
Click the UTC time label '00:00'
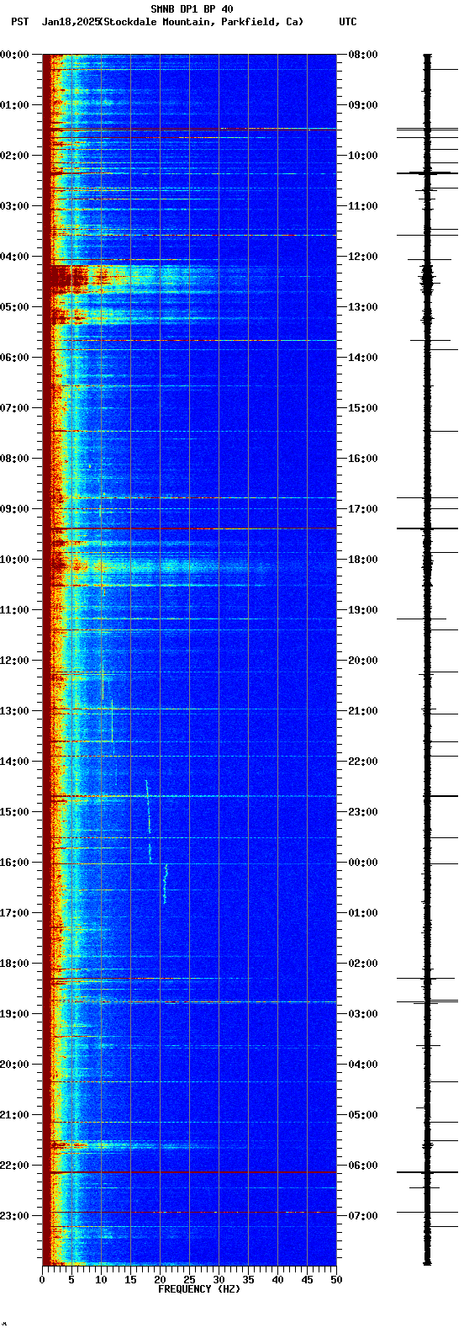click(363, 863)
